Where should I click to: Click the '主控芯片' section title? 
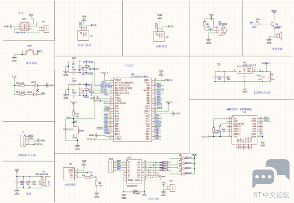pos(129,66)
